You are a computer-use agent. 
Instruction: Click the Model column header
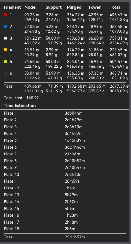tap(30, 7)
